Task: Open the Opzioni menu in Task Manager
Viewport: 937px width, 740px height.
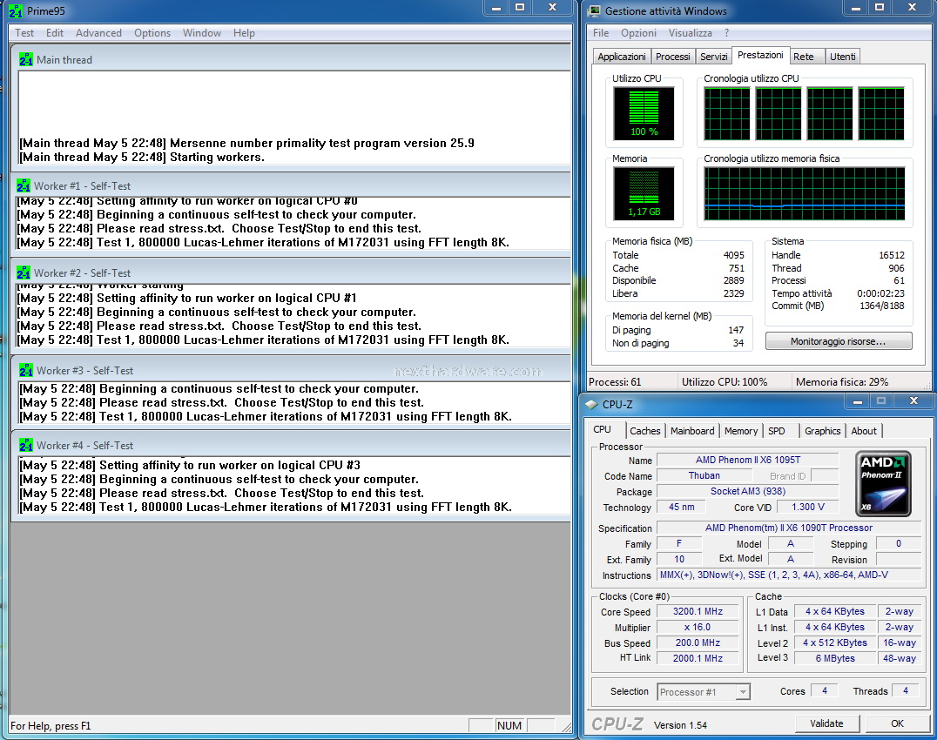Action: (638, 33)
